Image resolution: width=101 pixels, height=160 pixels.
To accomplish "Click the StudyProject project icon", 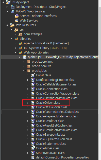I will click(x=8, y=2).
